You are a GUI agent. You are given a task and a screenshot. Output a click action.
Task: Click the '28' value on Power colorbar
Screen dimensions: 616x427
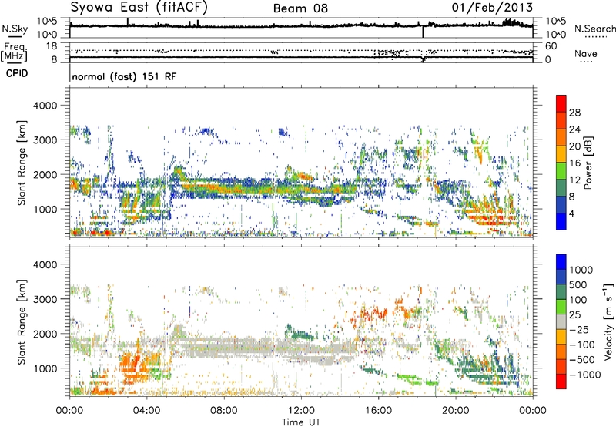(574, 113)
